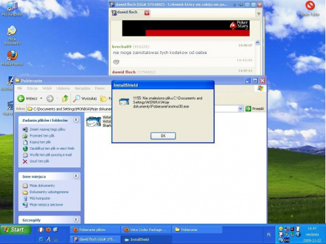Image resolution: width=326 pixels, height=244 pixels.
Task: Open the Widok menu
Action: [x=47, y=88]
